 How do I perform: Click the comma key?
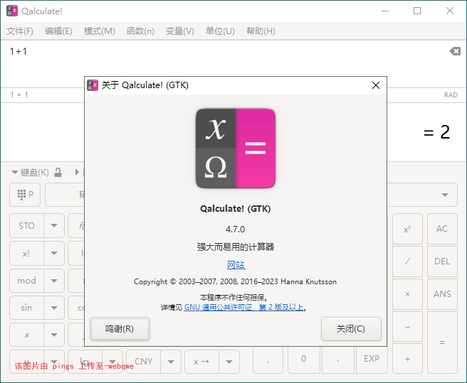point(268,359)
